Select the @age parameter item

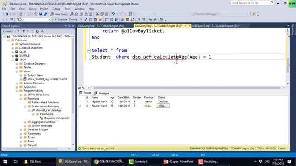pyautogui.click(x=57, y=118)
